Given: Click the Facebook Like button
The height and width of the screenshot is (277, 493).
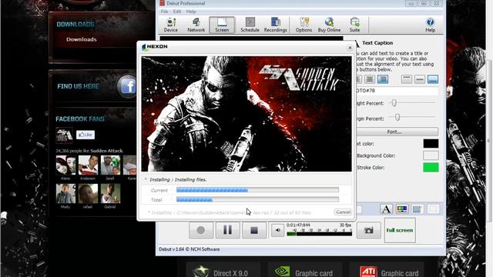Looking at the screenshot, I should [86, 135].
